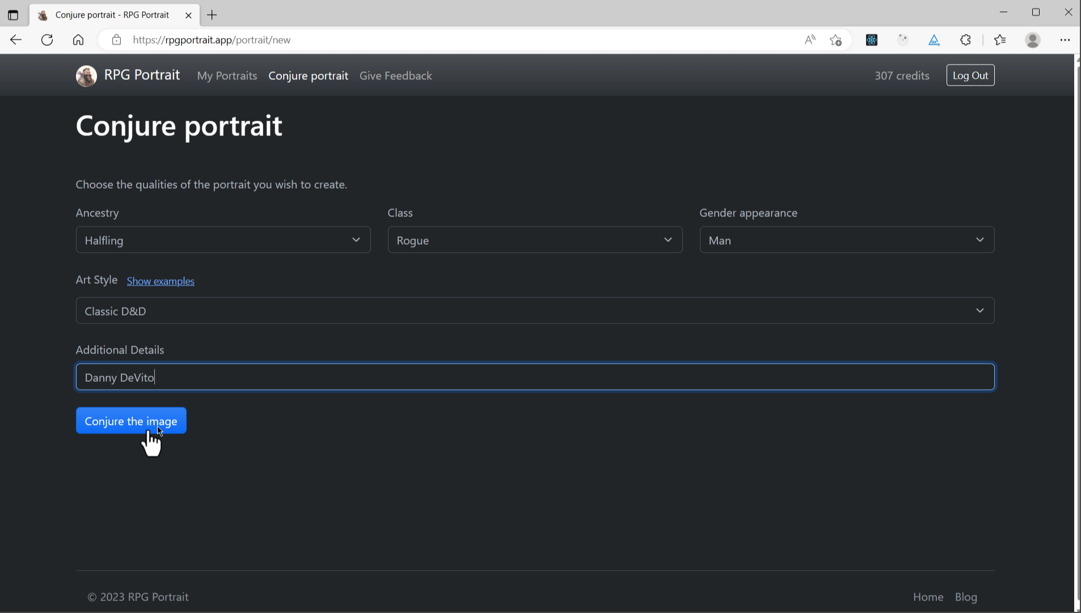Open Art Style dropdown showing Classic D&D

pos(534,311)
